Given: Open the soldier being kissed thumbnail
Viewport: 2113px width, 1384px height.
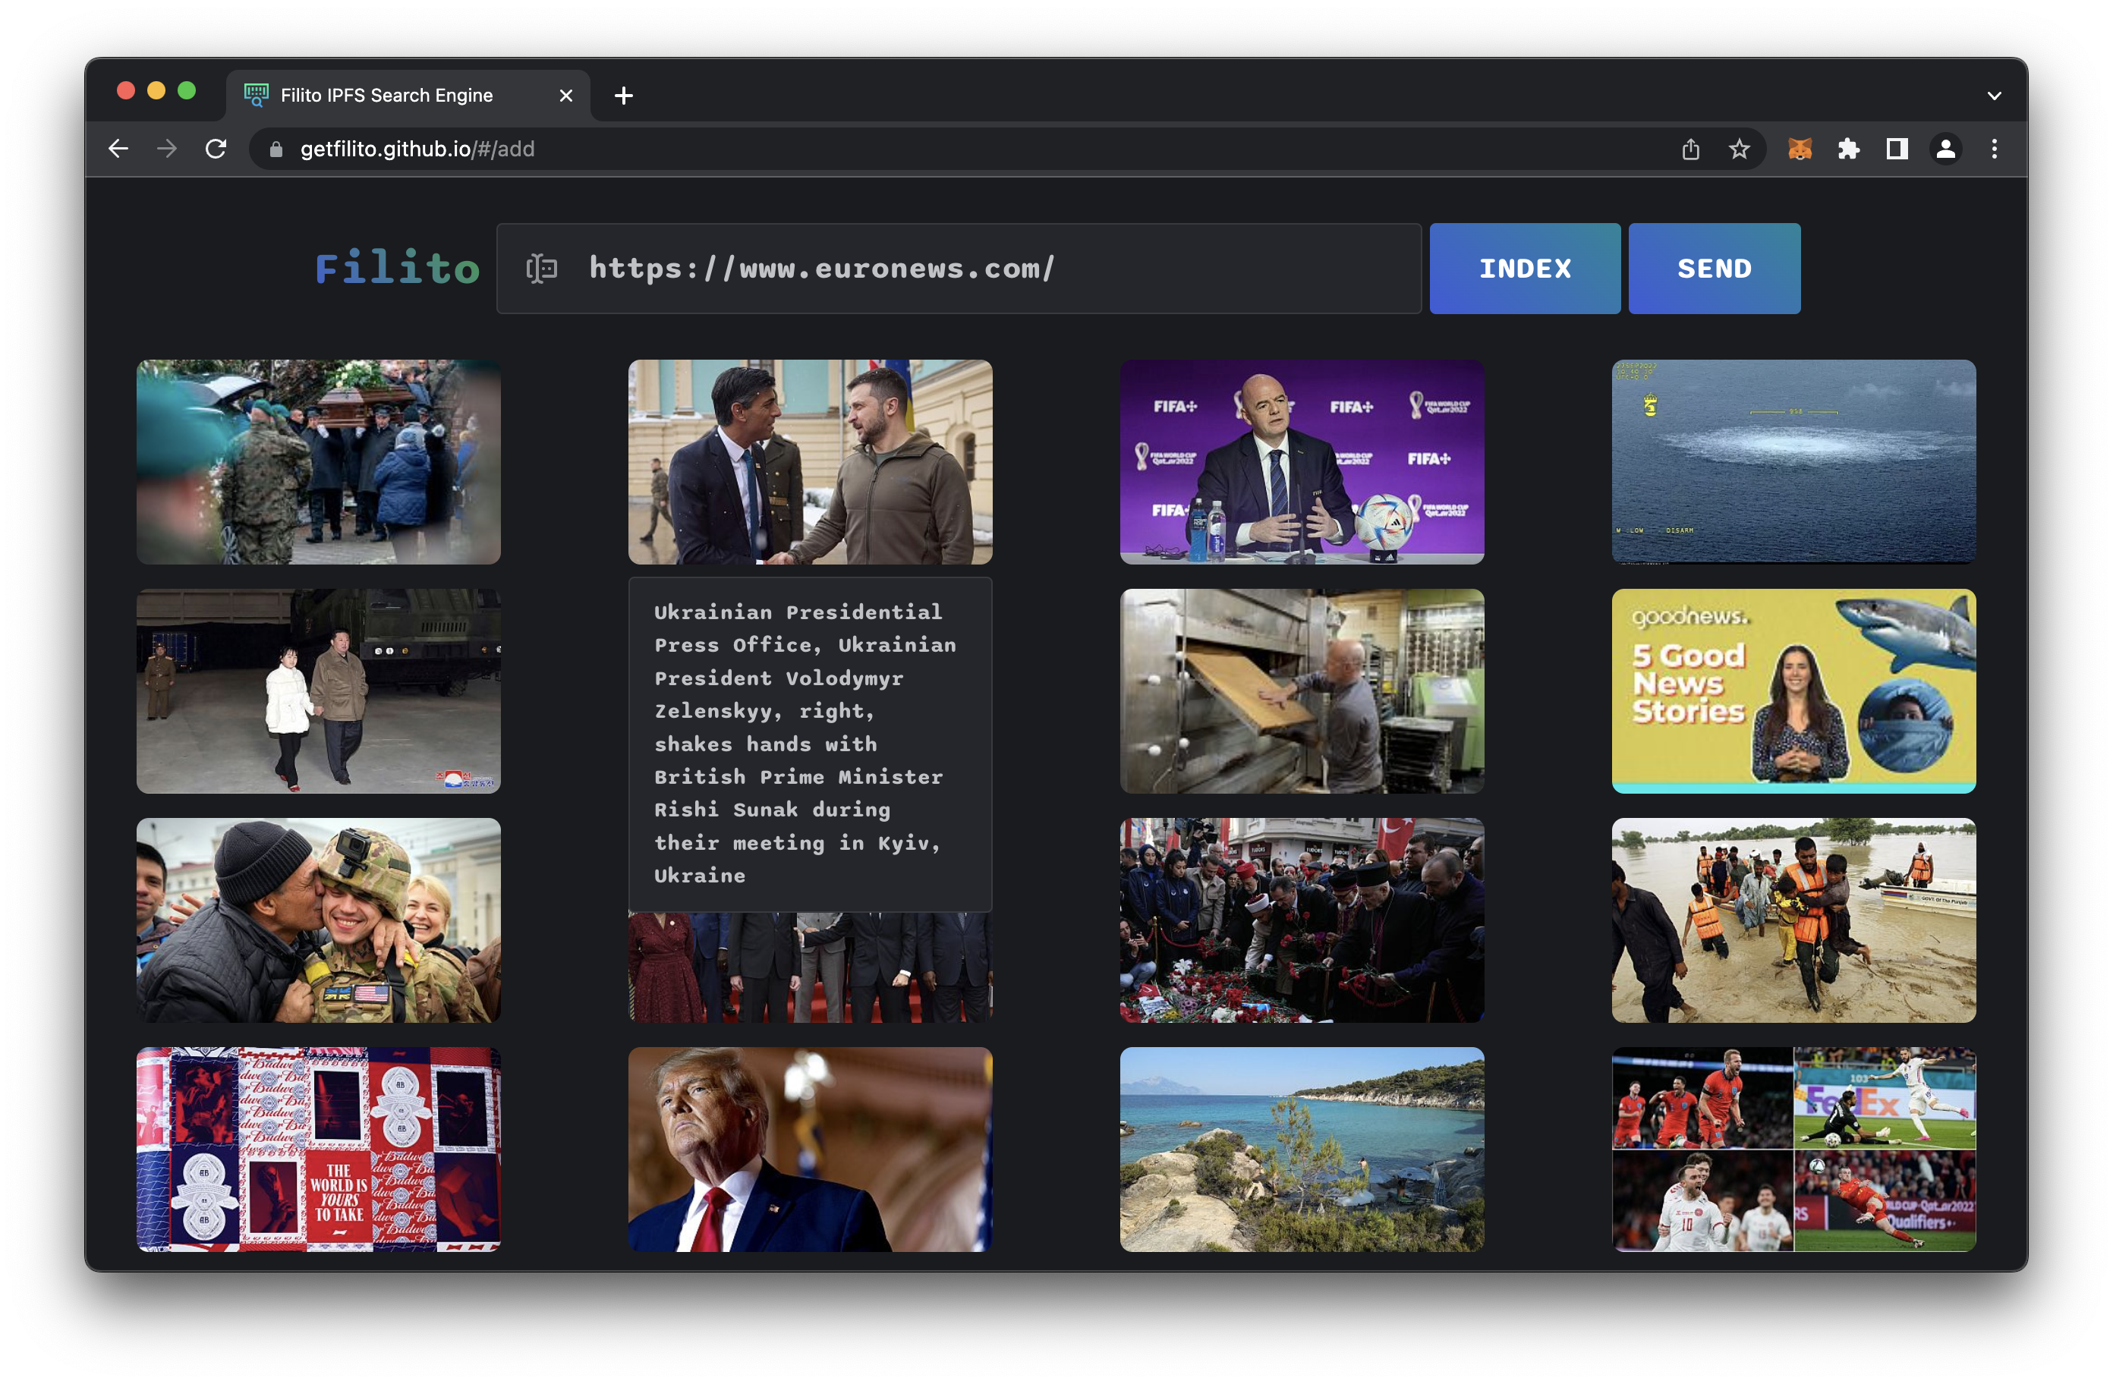Looking at the screenshot, I should 319,920.
